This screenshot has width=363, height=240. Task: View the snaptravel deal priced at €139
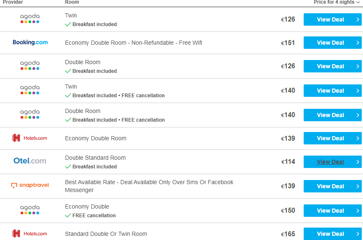[332, 186]
